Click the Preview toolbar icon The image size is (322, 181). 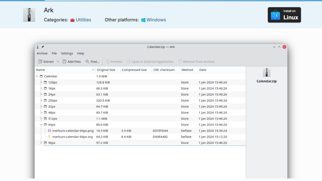pyautogui.click(x=107, y=62)
